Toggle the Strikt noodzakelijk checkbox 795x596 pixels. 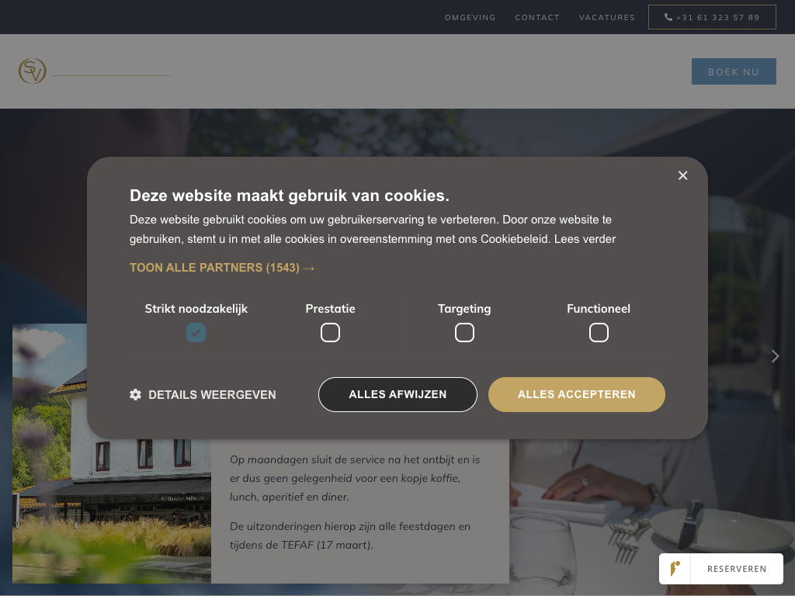point(196,332)
